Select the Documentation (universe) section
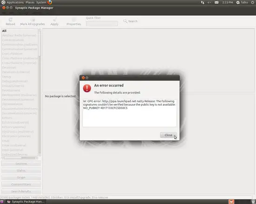 [19, 113]
